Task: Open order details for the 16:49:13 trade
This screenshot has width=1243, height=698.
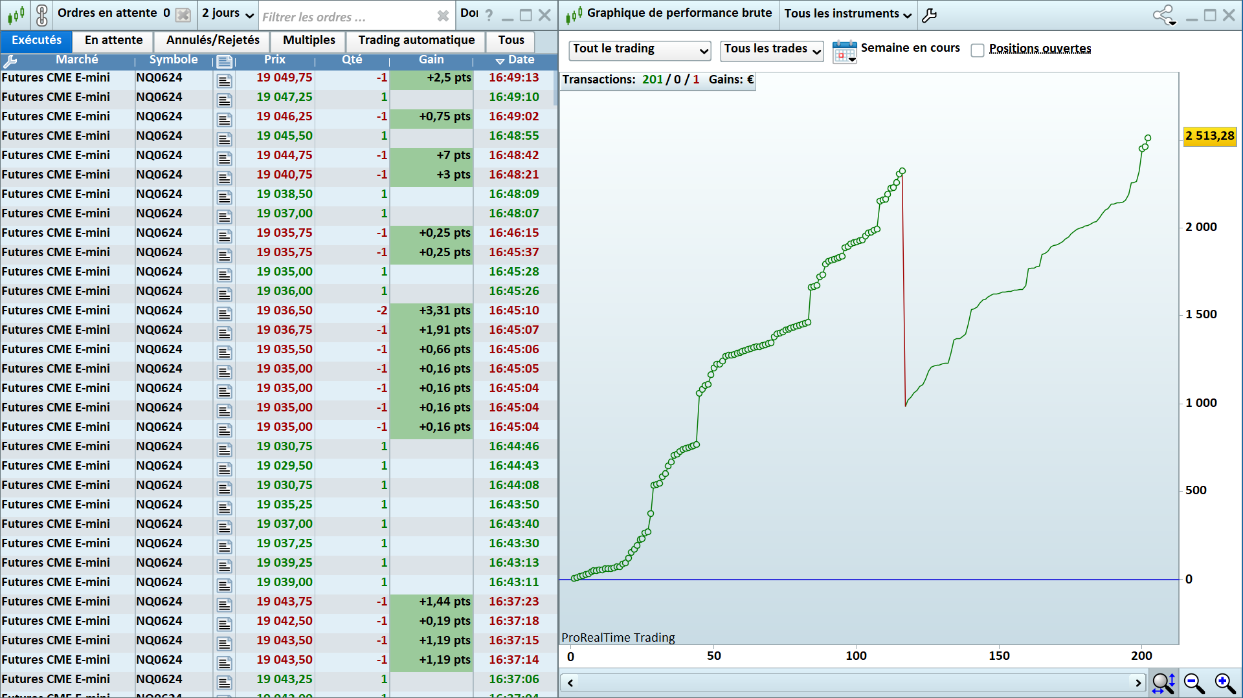Action: coord(225,80)
